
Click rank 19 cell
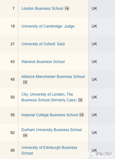9,26
